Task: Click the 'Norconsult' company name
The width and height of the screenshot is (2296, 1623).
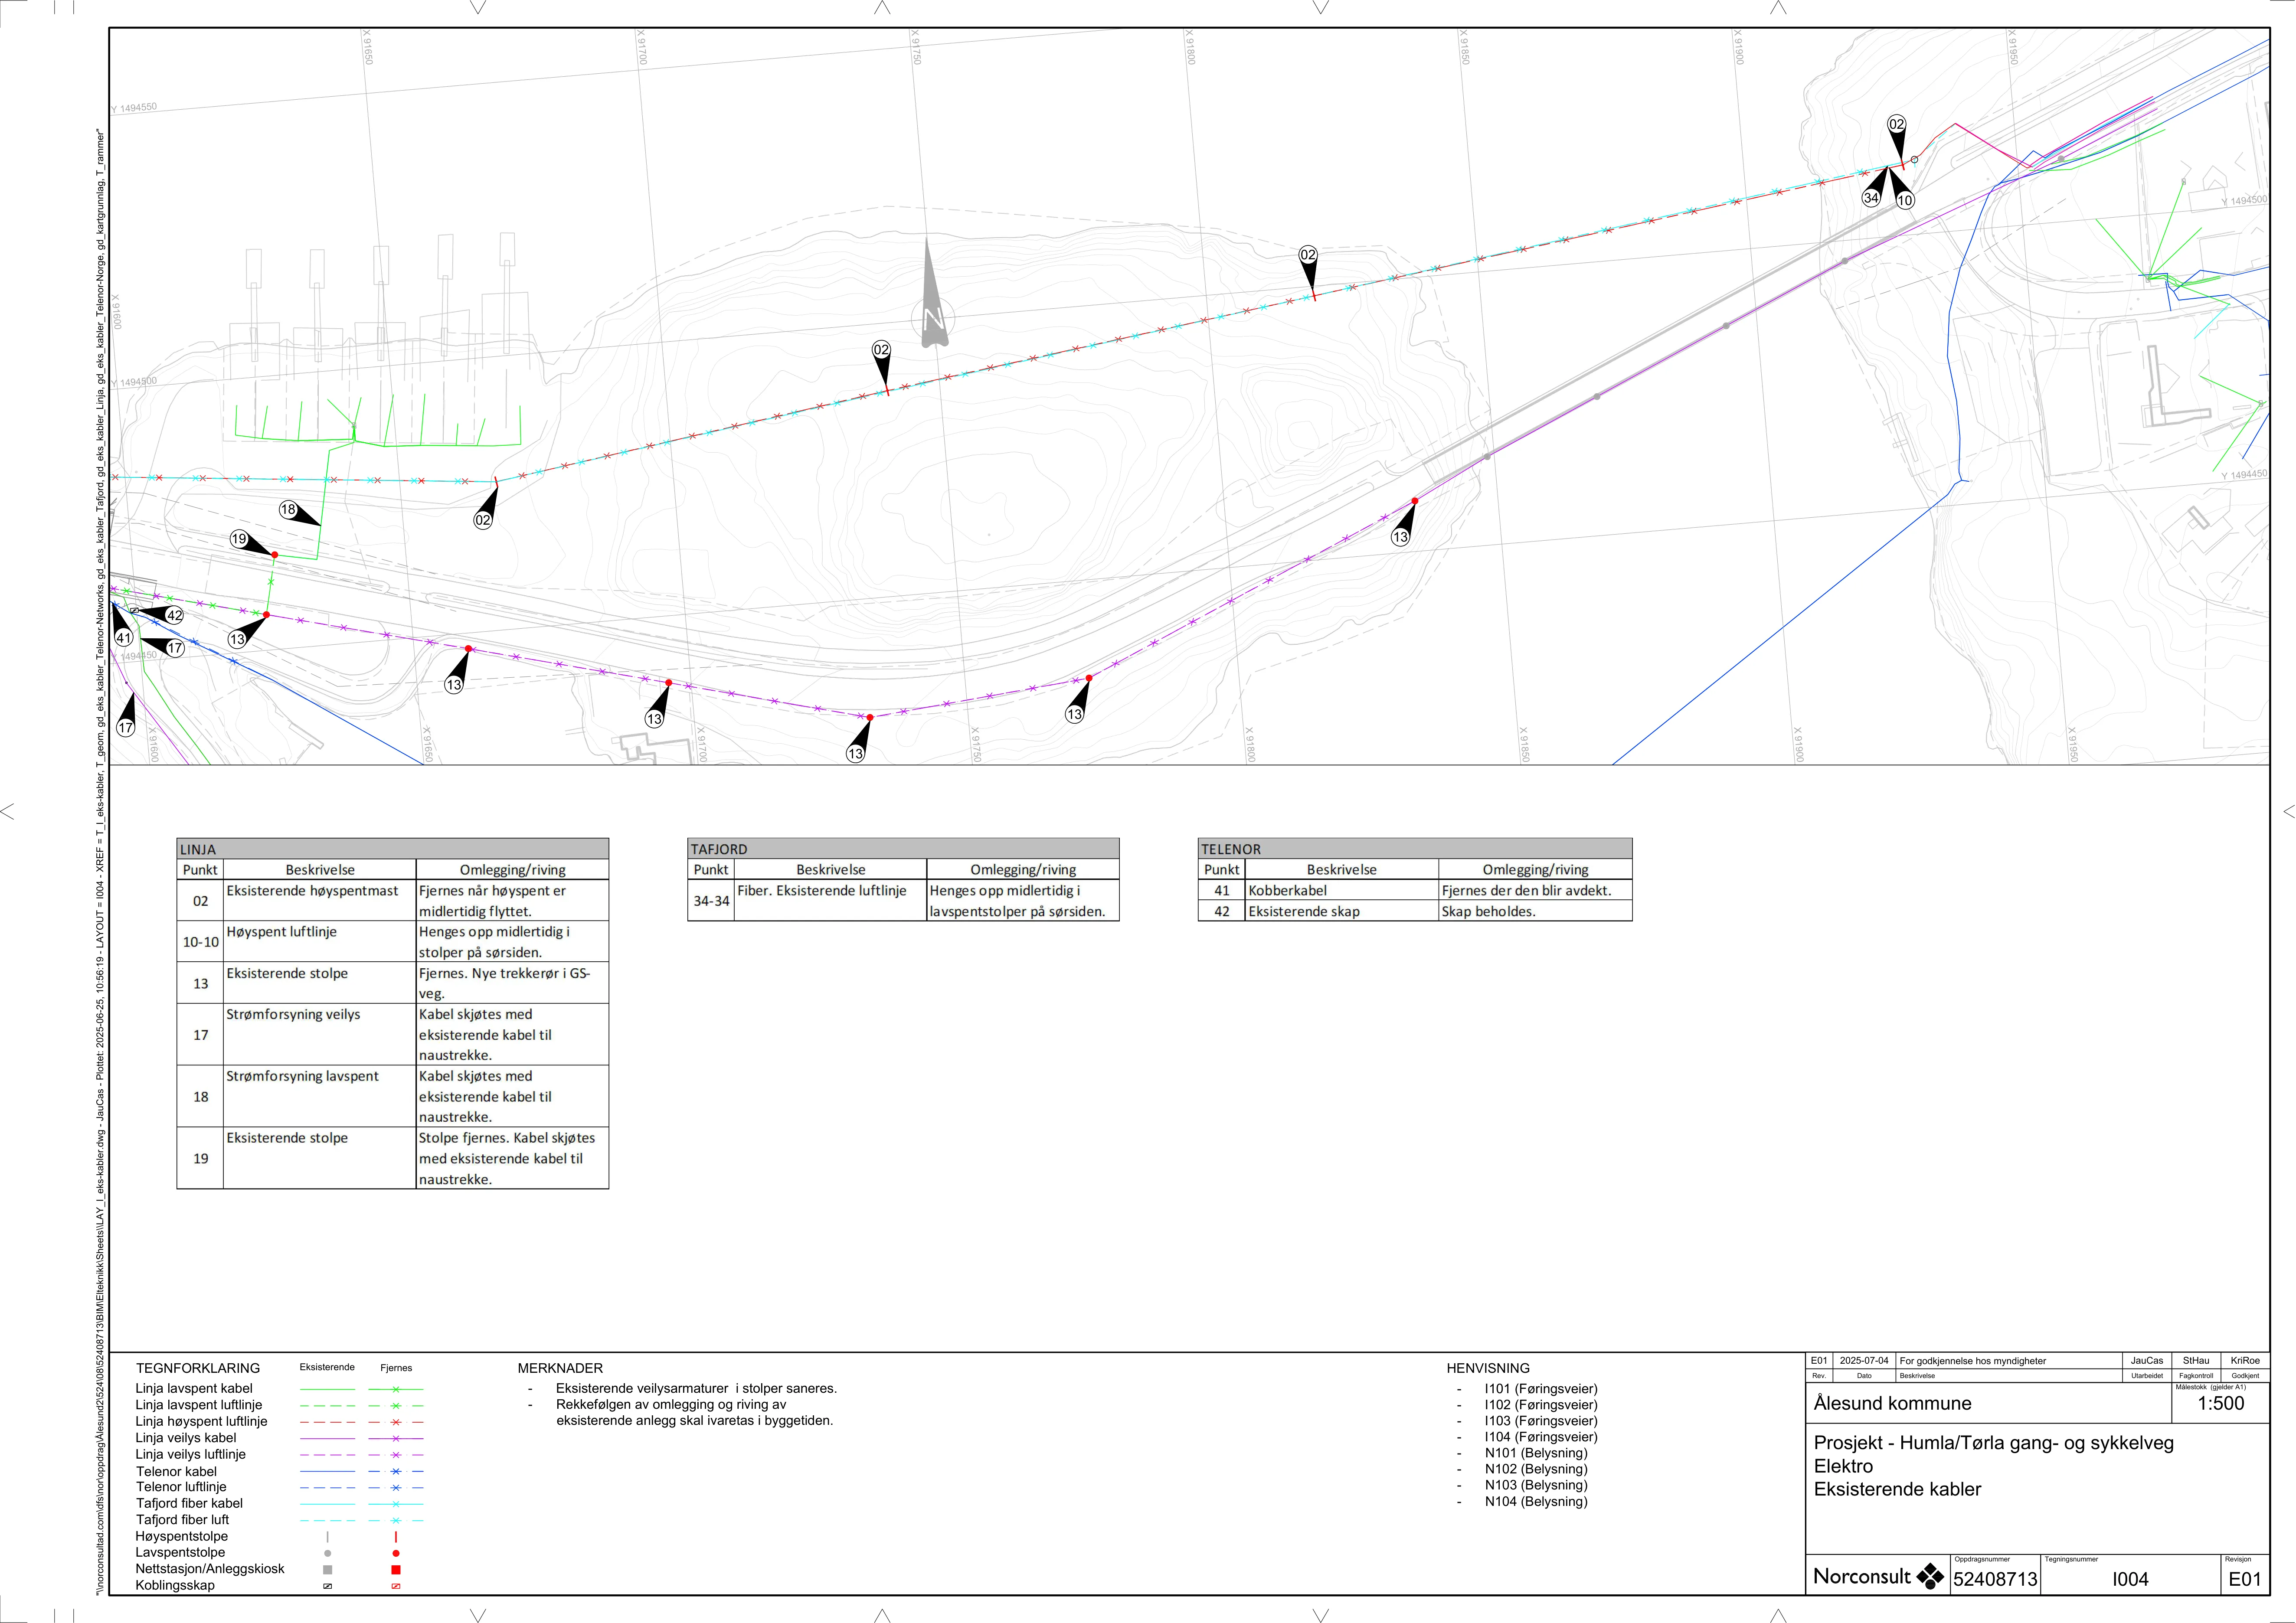Action: point(1862,1577)
